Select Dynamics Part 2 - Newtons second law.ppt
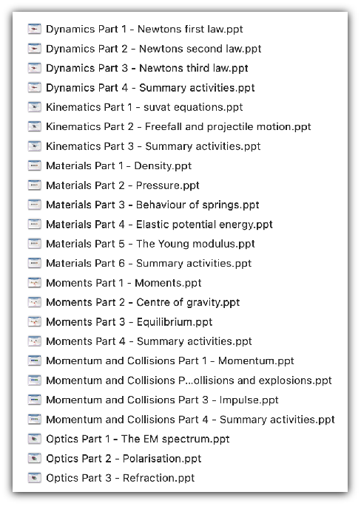Viewport: 361px width, 506px height. pyautogui.click(x=154, y=49)
